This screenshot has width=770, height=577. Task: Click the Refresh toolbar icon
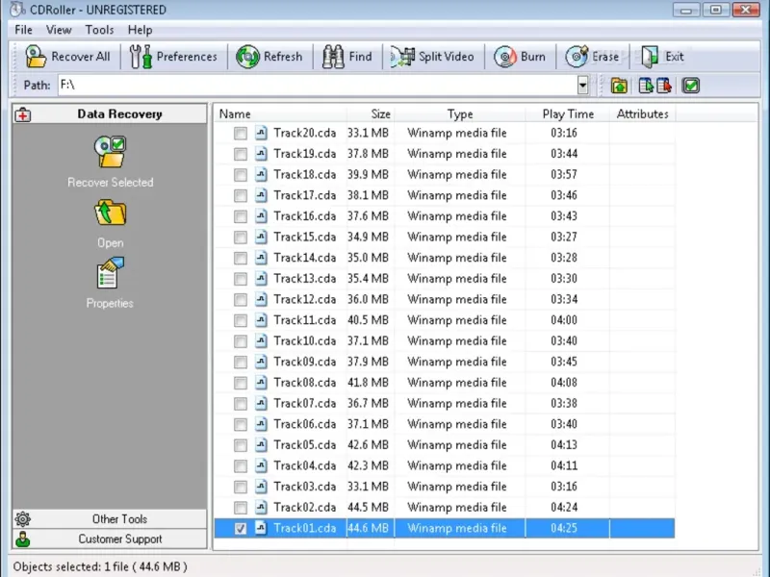coord(247,57)
